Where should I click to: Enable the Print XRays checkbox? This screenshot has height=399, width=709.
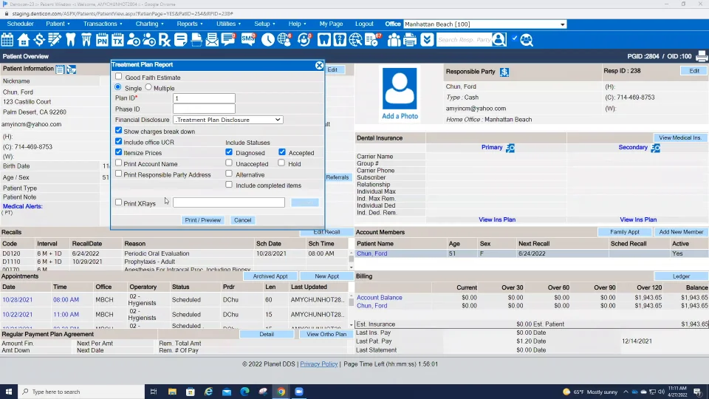[x=118, y=202]
